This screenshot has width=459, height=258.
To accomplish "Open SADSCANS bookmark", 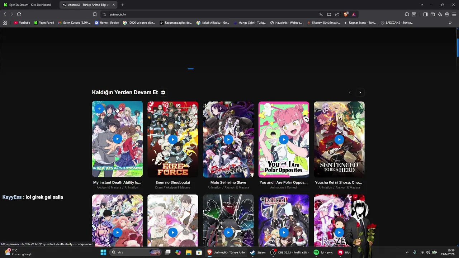I will [x=397, y=23].
